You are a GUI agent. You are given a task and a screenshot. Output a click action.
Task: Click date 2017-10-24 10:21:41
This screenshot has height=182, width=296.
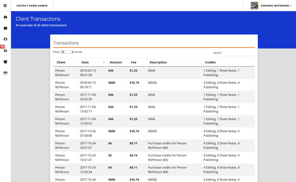click(x=88, y=158)
